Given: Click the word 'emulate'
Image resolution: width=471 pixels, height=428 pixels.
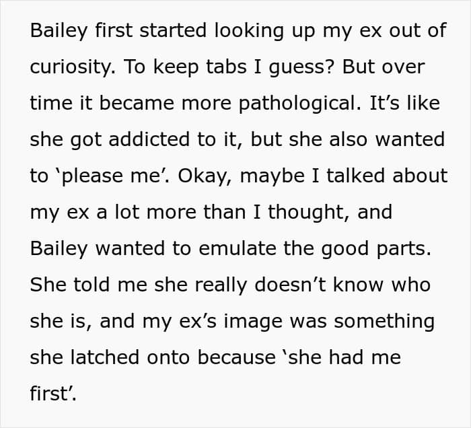Looking at the screenshot, I should (237, 249).
